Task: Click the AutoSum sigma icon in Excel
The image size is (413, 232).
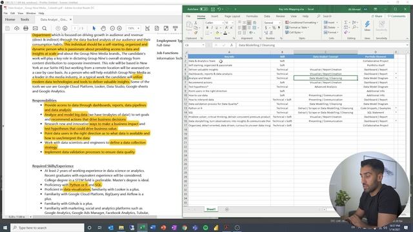Action: (x=346, y=23)
